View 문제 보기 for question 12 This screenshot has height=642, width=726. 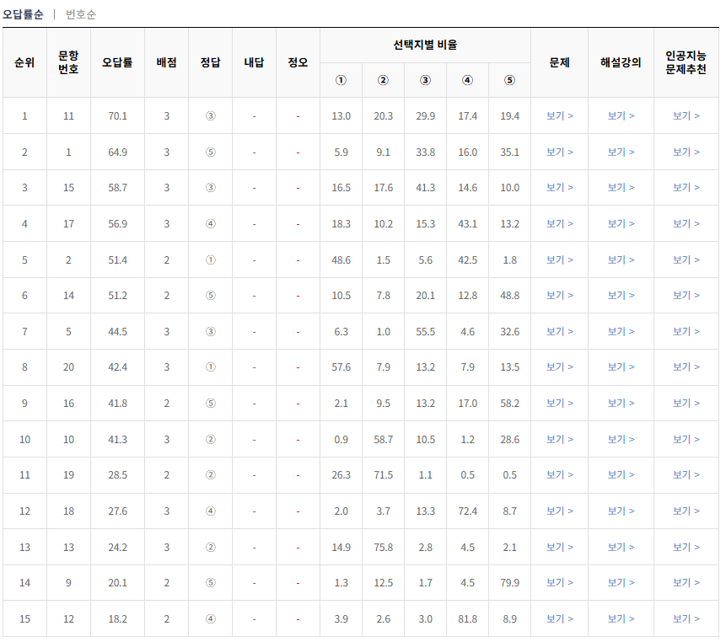[x=559, y=618]
